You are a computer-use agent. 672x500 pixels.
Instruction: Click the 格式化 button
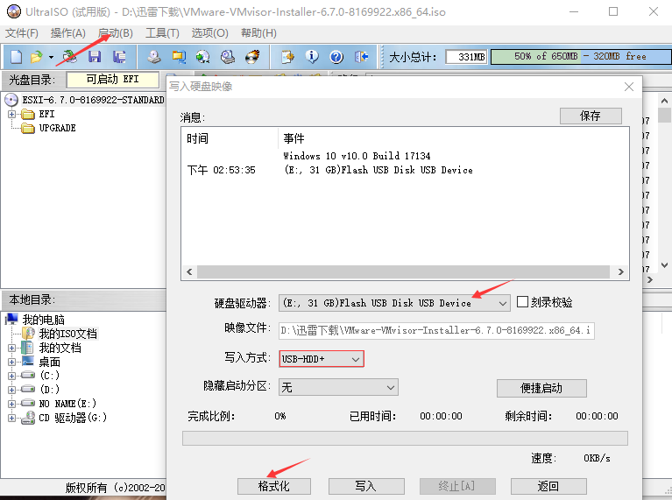274,486
